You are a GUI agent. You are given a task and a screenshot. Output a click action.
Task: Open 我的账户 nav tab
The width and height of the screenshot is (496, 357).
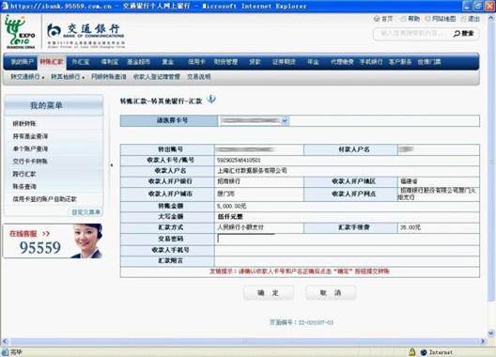tap(22, 62)
